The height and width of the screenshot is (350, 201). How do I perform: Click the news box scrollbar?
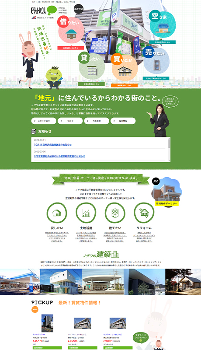169,150
